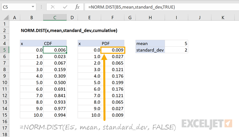Click the PDF header cell
Screen dimensions: 239x137
(x=112, y=43)
